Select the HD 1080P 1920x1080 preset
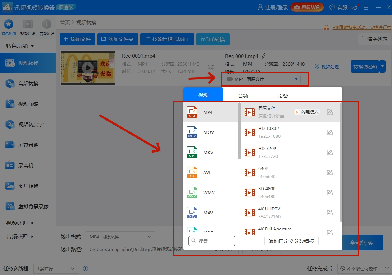Viewport: 392px width, 275px height. 290,132
